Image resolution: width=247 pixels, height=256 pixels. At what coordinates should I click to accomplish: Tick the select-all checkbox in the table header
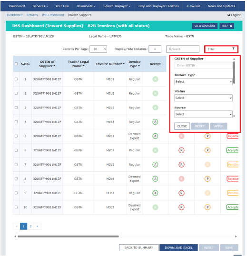coord(16,64)
